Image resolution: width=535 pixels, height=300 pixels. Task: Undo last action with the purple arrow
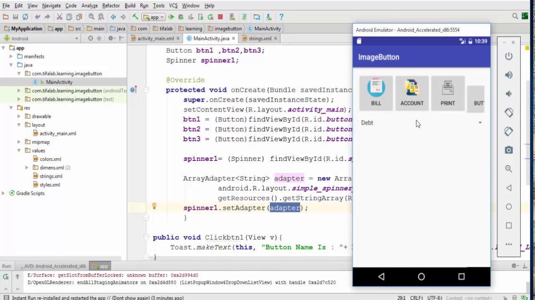pyautogui.click(x=38, y=17)
